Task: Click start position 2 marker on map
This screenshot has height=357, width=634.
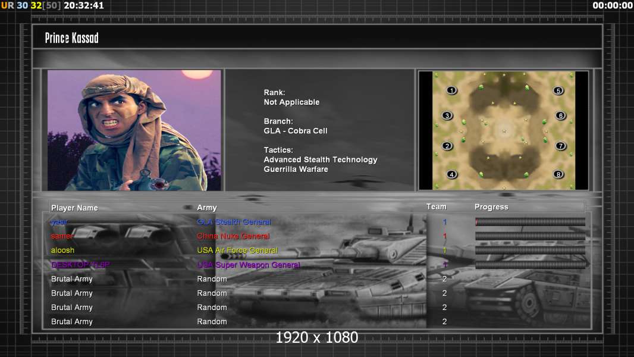Action: (447, 146)
